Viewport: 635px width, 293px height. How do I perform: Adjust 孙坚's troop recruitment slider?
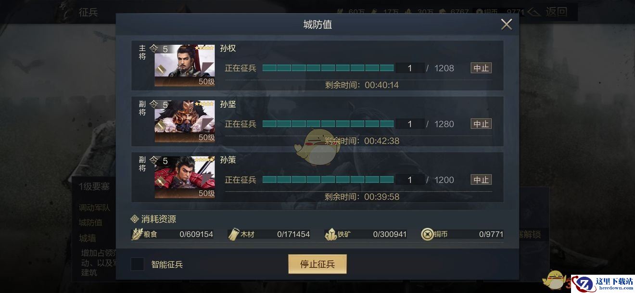tap(328, 124)
